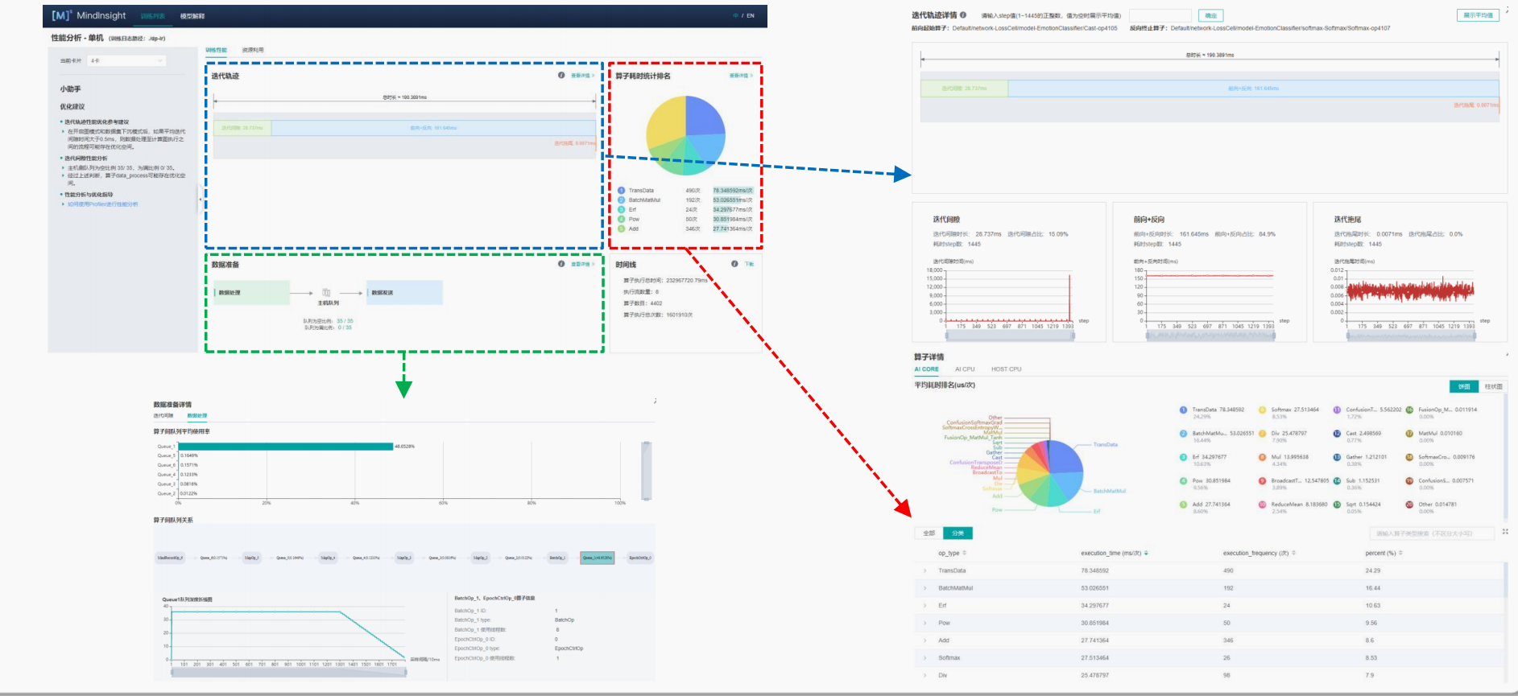Switch chart to 柱状图 bar view
The height and width of the screenshot is (696, 1518).
pos(1493,387)
